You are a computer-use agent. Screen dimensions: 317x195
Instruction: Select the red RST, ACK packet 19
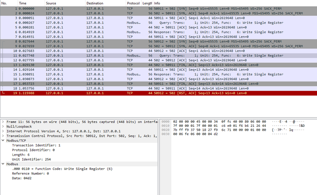158,93
